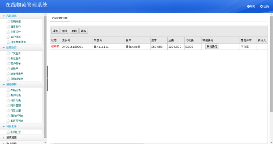Click the 流水号 column header

click(x=77, y=40)
